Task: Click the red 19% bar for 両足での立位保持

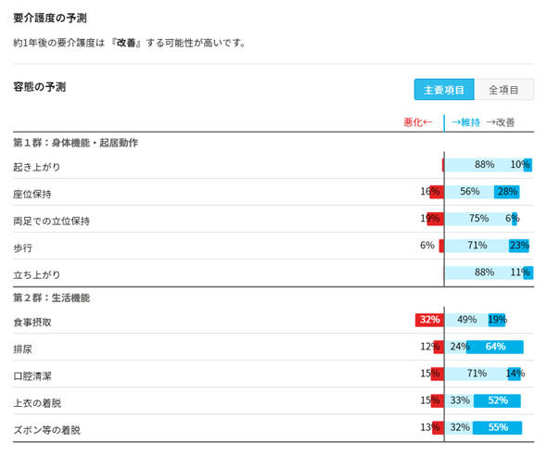Action: (436, 219)
